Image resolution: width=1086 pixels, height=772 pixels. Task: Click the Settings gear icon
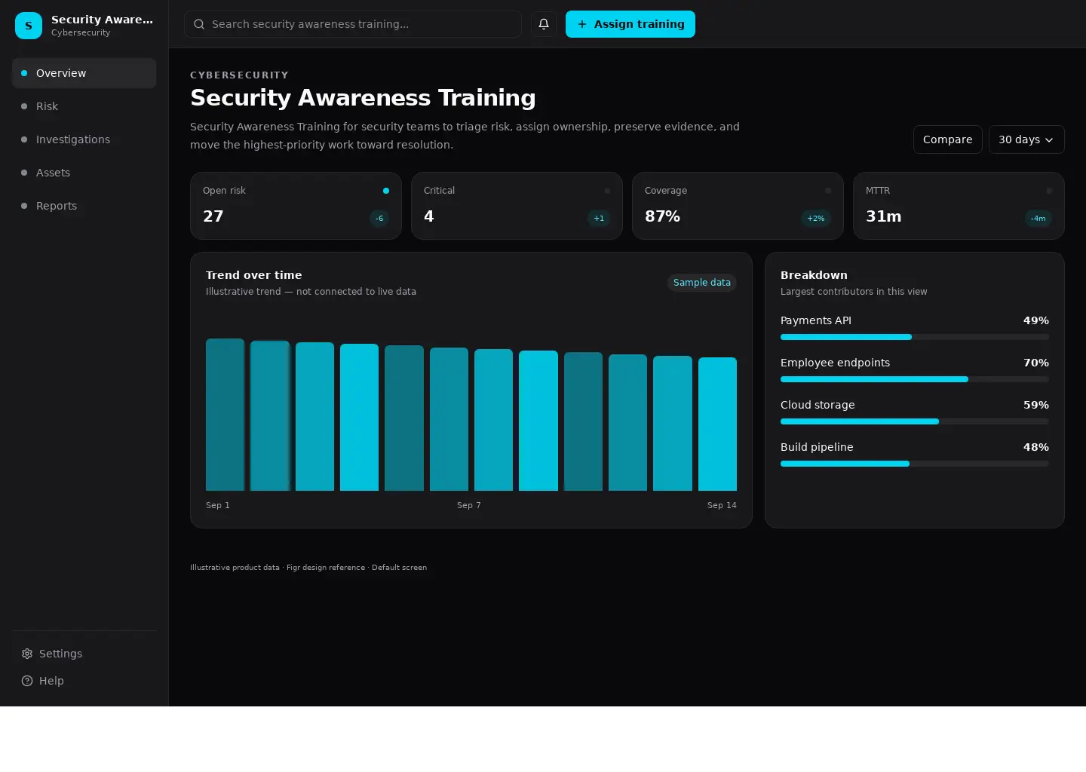point(27,654)
